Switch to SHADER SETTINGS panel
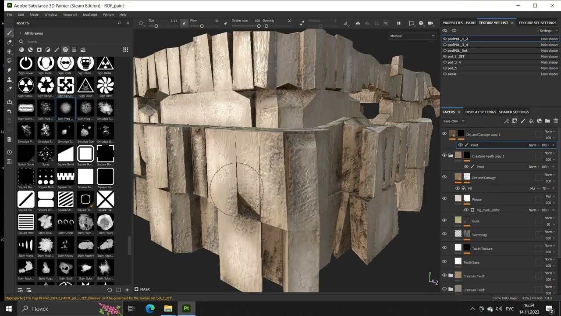 pyautogui.click(x=514, y=112)
